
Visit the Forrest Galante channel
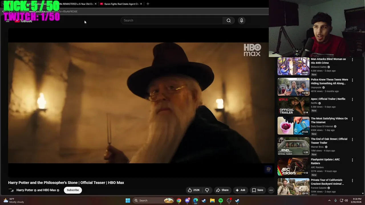(x=319, y=188)
